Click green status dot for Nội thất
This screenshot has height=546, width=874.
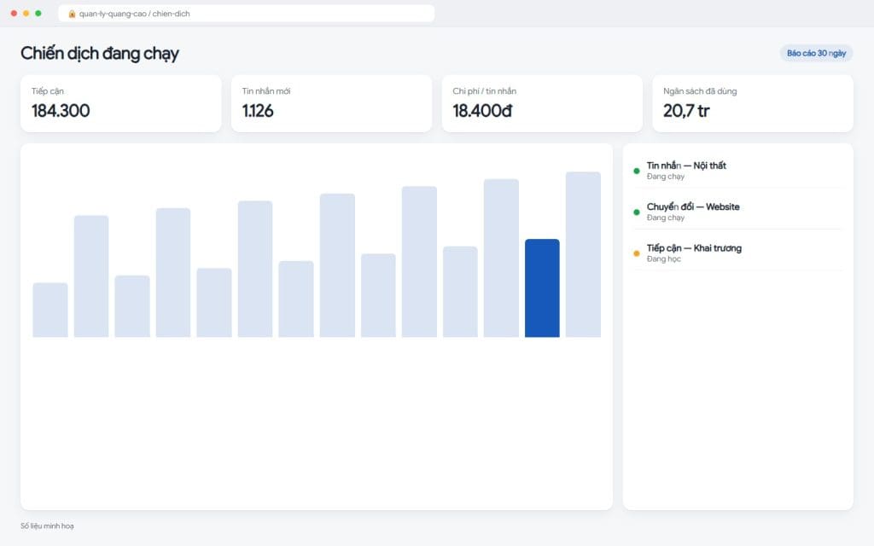coord(637,171)
